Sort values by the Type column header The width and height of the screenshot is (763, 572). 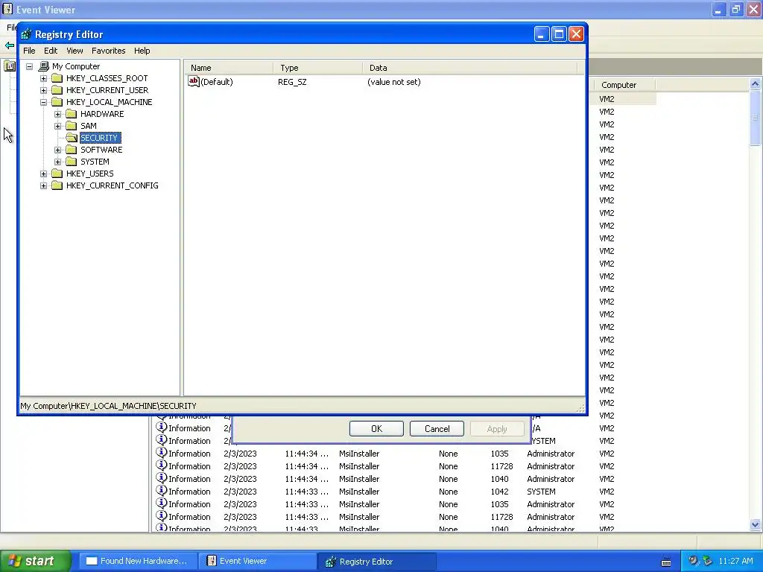pos(318,68)
